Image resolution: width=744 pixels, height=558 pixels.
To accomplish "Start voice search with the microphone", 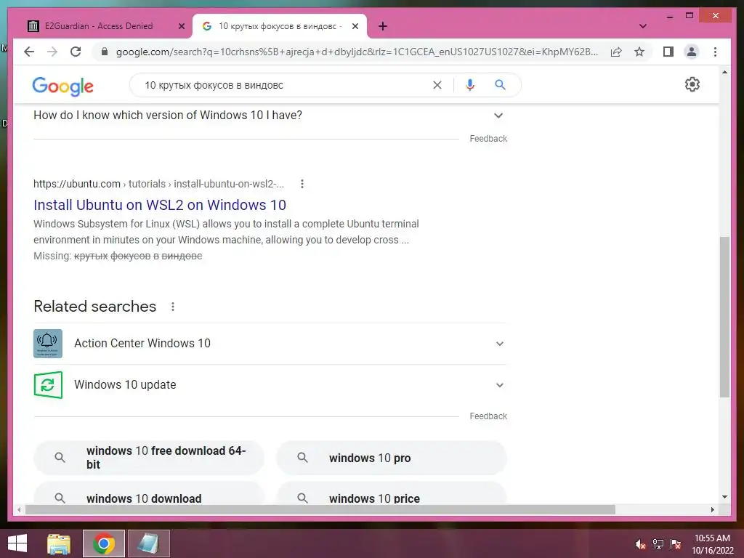I will click(x=470, y=85).
